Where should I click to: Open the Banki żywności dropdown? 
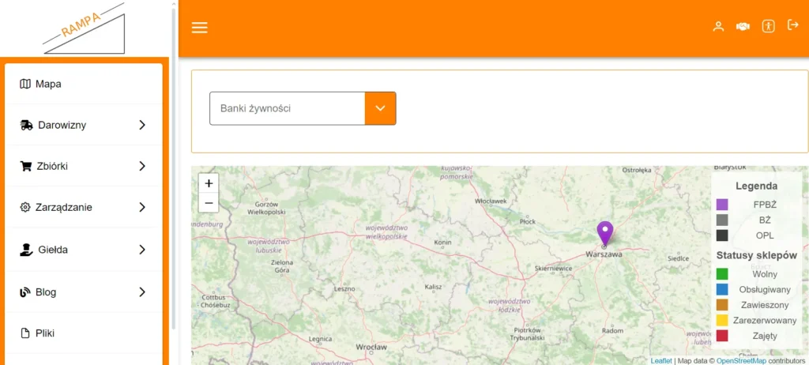(x=302, y=108)
